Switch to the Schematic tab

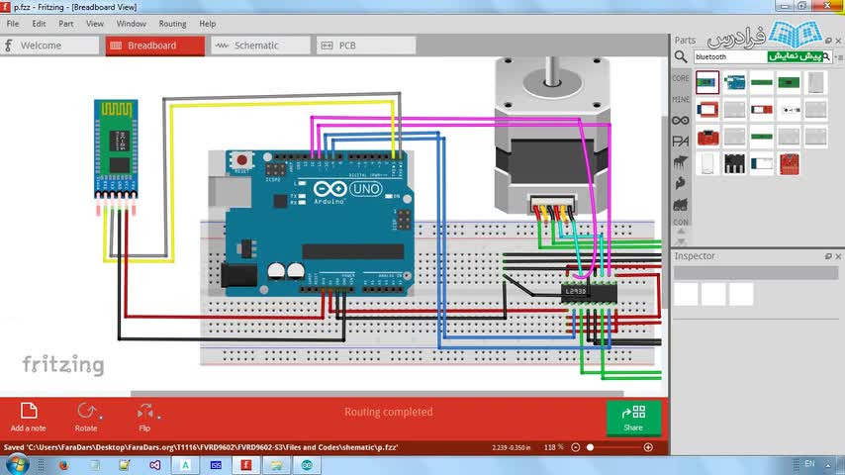click(x=261, y=46)
